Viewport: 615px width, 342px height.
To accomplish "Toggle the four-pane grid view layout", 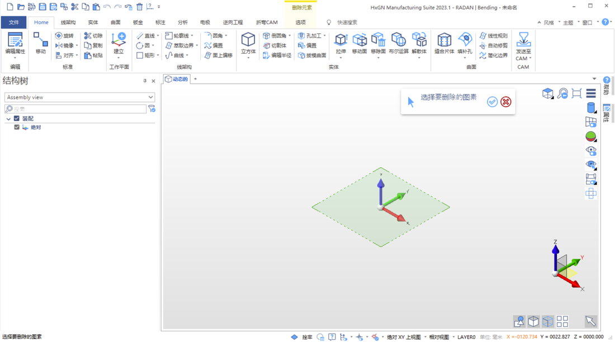I will [x=562, y=321].
